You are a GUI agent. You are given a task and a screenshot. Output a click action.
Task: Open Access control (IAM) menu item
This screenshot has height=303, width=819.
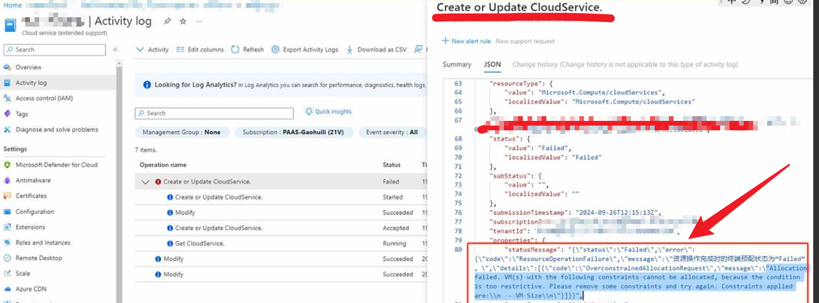(44, 98)
